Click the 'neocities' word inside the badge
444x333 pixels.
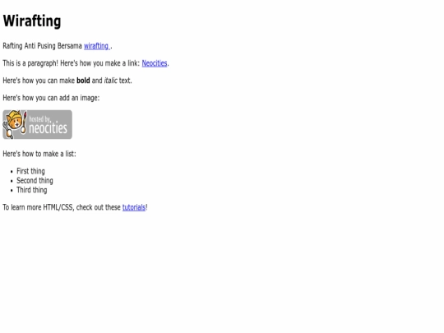[x=49, y=128]
